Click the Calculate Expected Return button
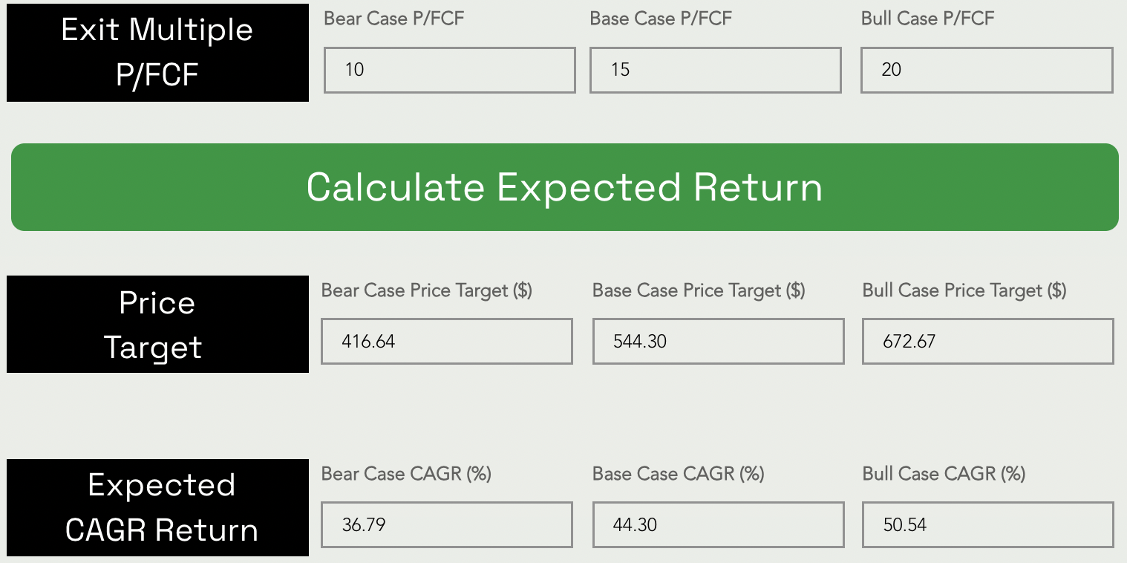 (x=564, y=187)
